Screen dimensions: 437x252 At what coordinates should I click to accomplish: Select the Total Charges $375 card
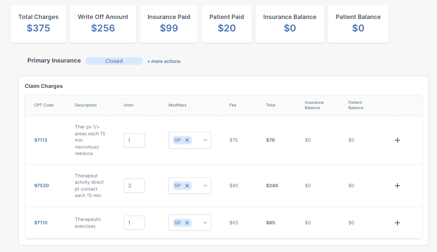click(x=38, y=23)
